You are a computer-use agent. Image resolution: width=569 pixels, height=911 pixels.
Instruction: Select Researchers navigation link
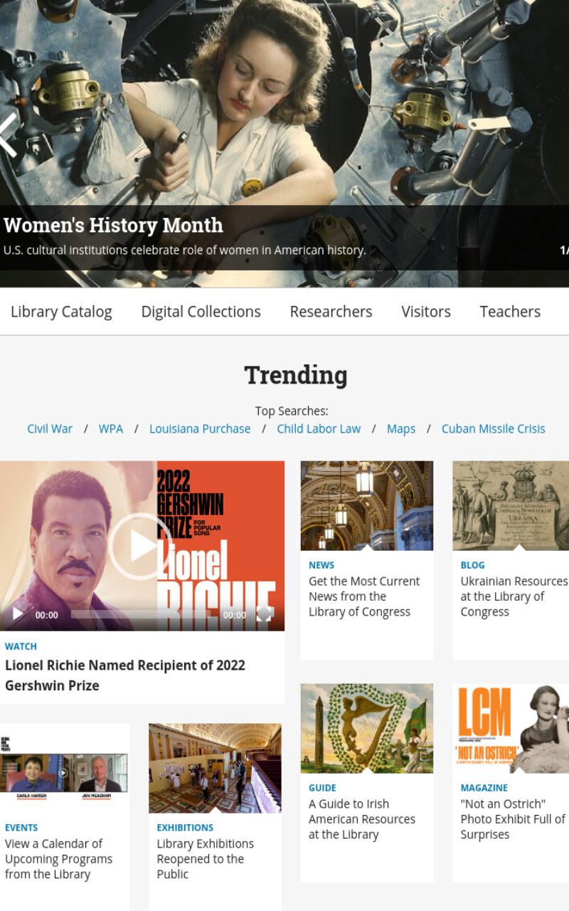(x=331, y=312)
